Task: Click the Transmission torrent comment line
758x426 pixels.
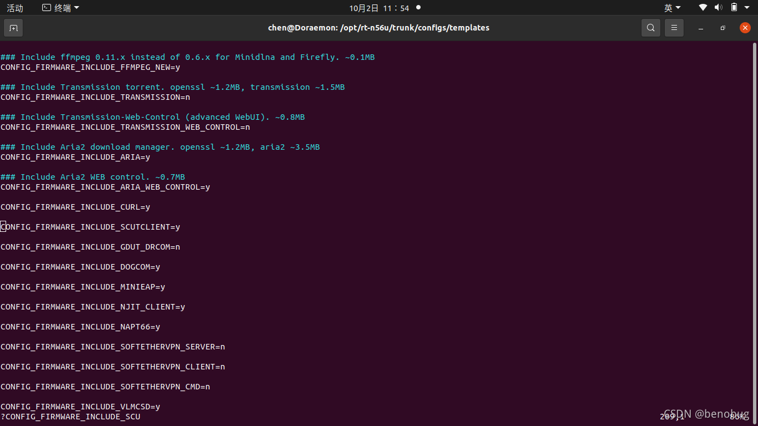Action: [x=173, y=87]
